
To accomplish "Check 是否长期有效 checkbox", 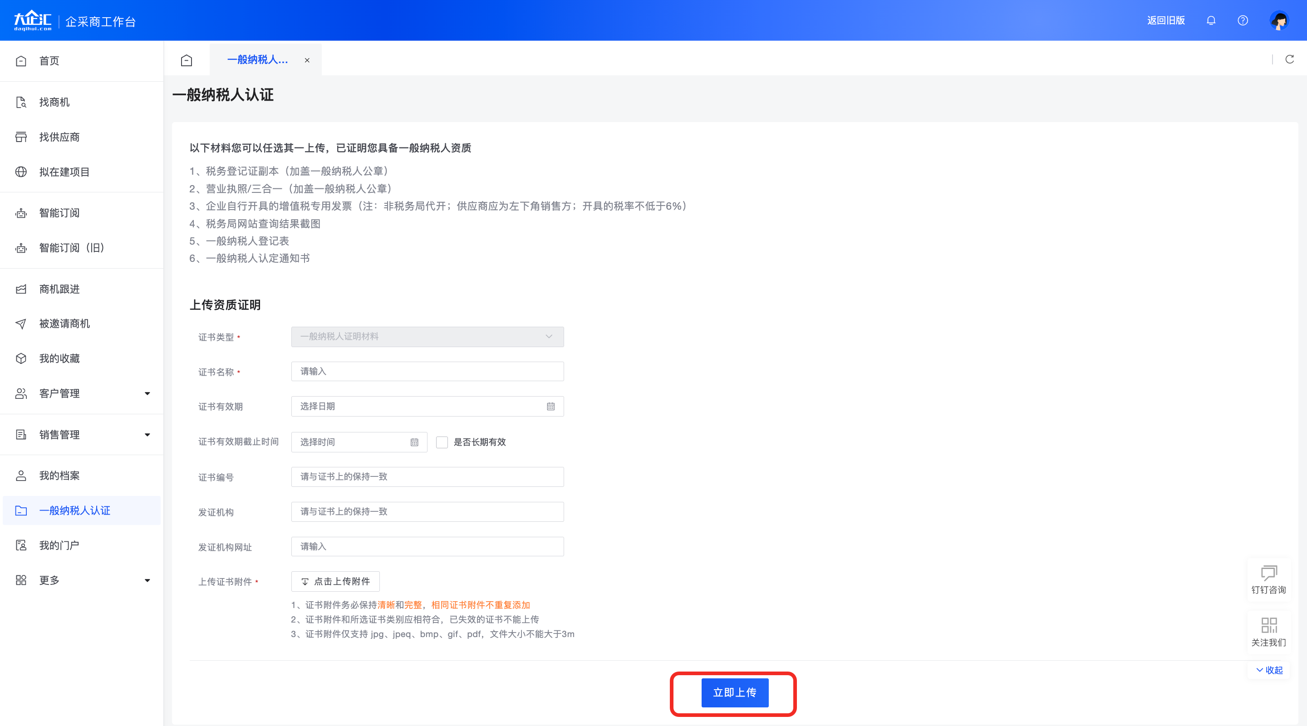I will [442, 442].
